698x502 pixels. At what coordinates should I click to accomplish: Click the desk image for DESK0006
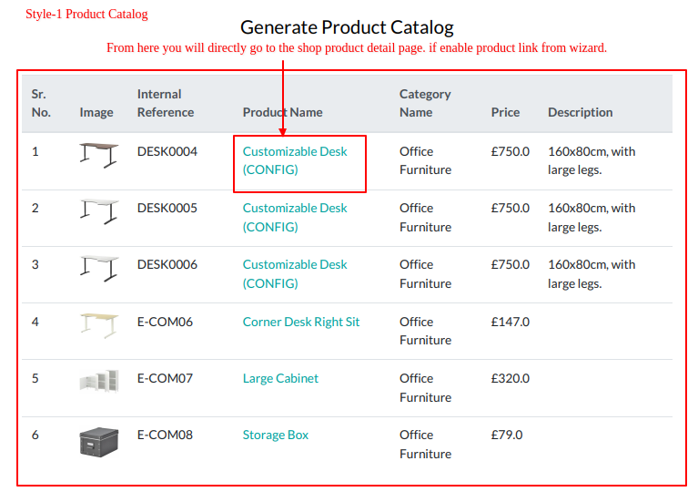point(99,269)
